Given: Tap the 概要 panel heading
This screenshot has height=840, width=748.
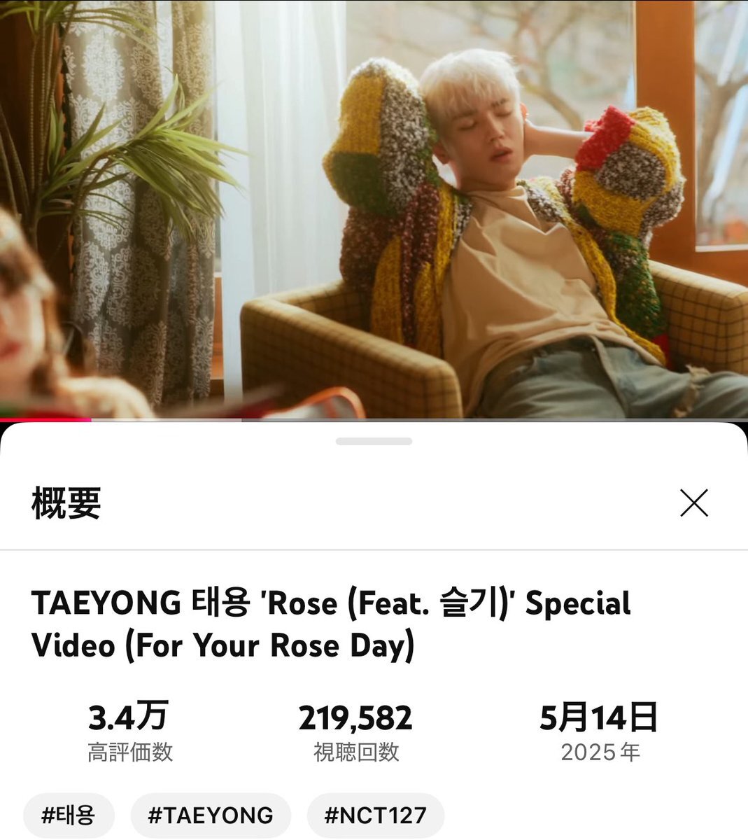Looking at the screenshot, I should pyautogui.click(x=66, y=503).
